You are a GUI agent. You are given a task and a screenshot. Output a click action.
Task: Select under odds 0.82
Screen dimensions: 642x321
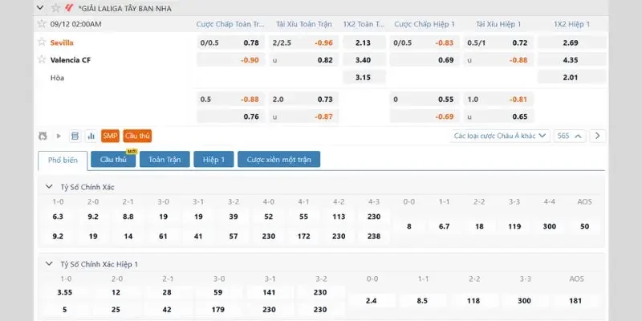304,60
